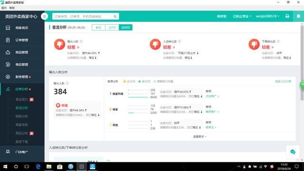Open 顾客分析 submenu item
The width and height of the screenshot is (304, 171).
[22, 116]
